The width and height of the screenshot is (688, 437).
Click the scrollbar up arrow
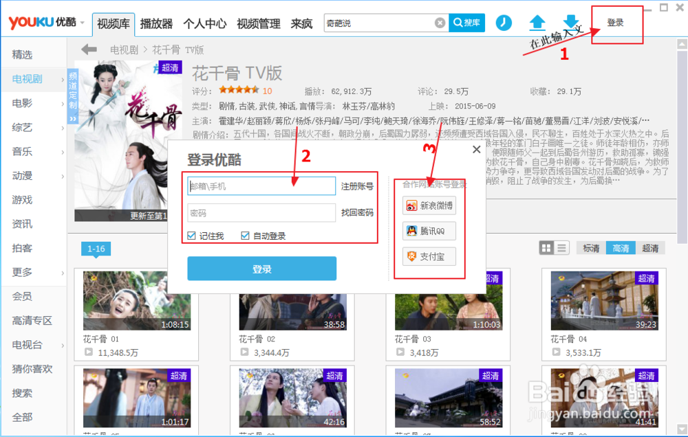[x=682, y=44]
